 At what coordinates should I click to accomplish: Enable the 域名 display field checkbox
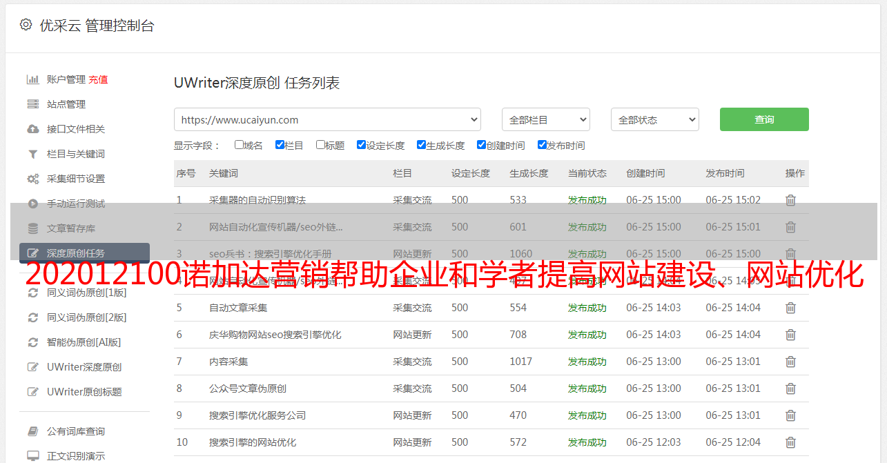click(239, 145)
